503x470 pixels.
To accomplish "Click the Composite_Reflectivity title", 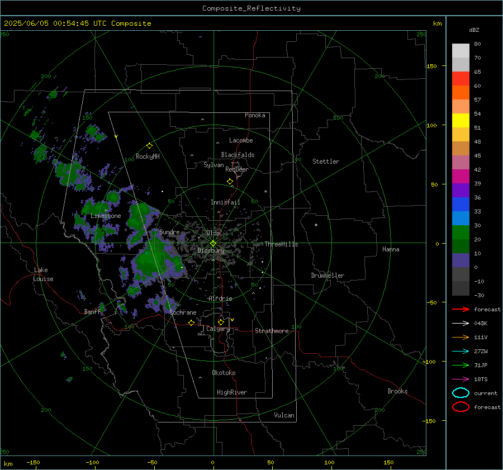I will pos(251,8).
